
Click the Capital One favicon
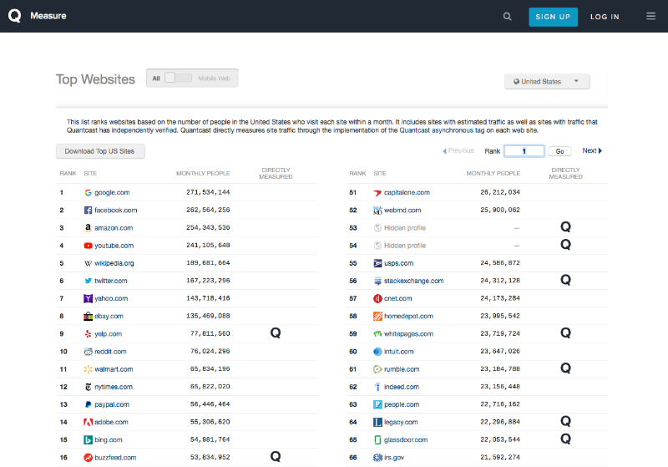(x=377, y=193)
